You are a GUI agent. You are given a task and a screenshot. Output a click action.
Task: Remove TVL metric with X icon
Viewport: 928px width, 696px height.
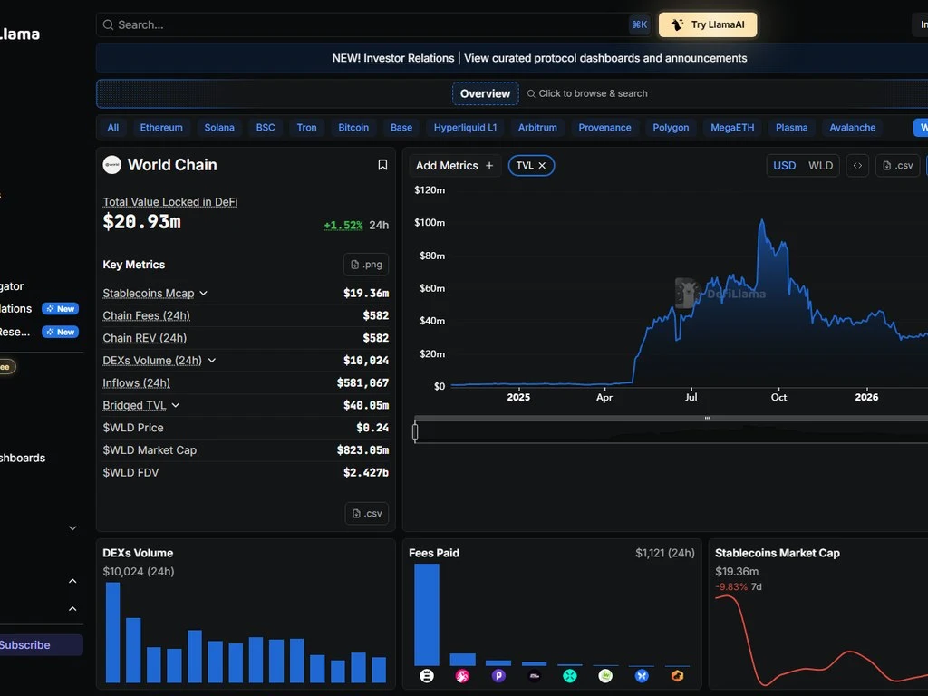pos(542,166)
